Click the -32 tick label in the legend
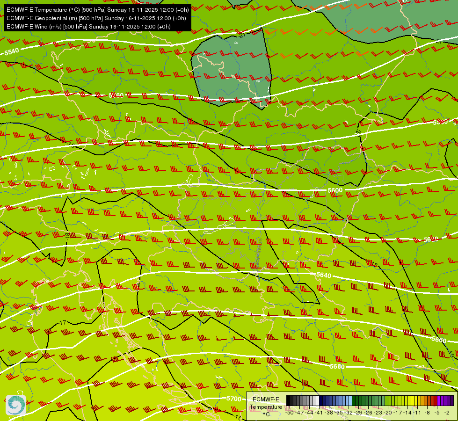458x421 pixels. point(349,413)
